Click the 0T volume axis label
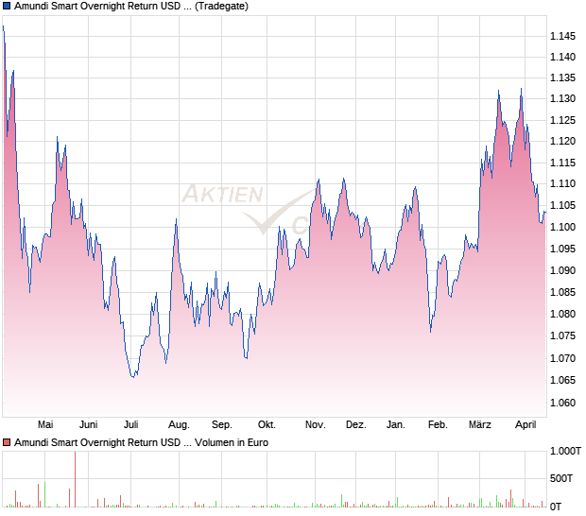Image resolution: width=586 pixels, height=516 pixels. [x=556, y=507]
